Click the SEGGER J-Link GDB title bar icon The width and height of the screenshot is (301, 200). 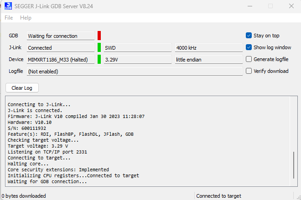point(8,6)
